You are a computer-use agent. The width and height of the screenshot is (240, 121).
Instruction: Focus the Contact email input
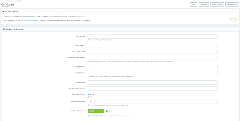click(x=153, y=73)
